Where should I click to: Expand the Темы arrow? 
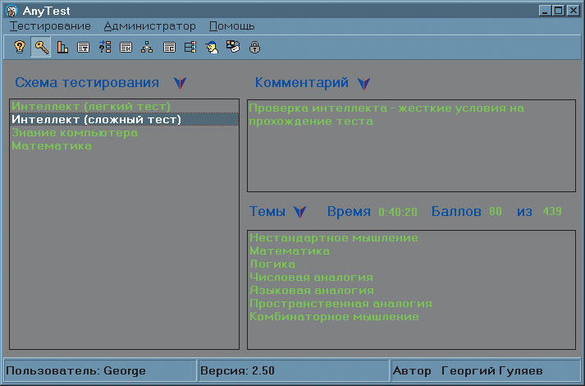click(300, 212)
